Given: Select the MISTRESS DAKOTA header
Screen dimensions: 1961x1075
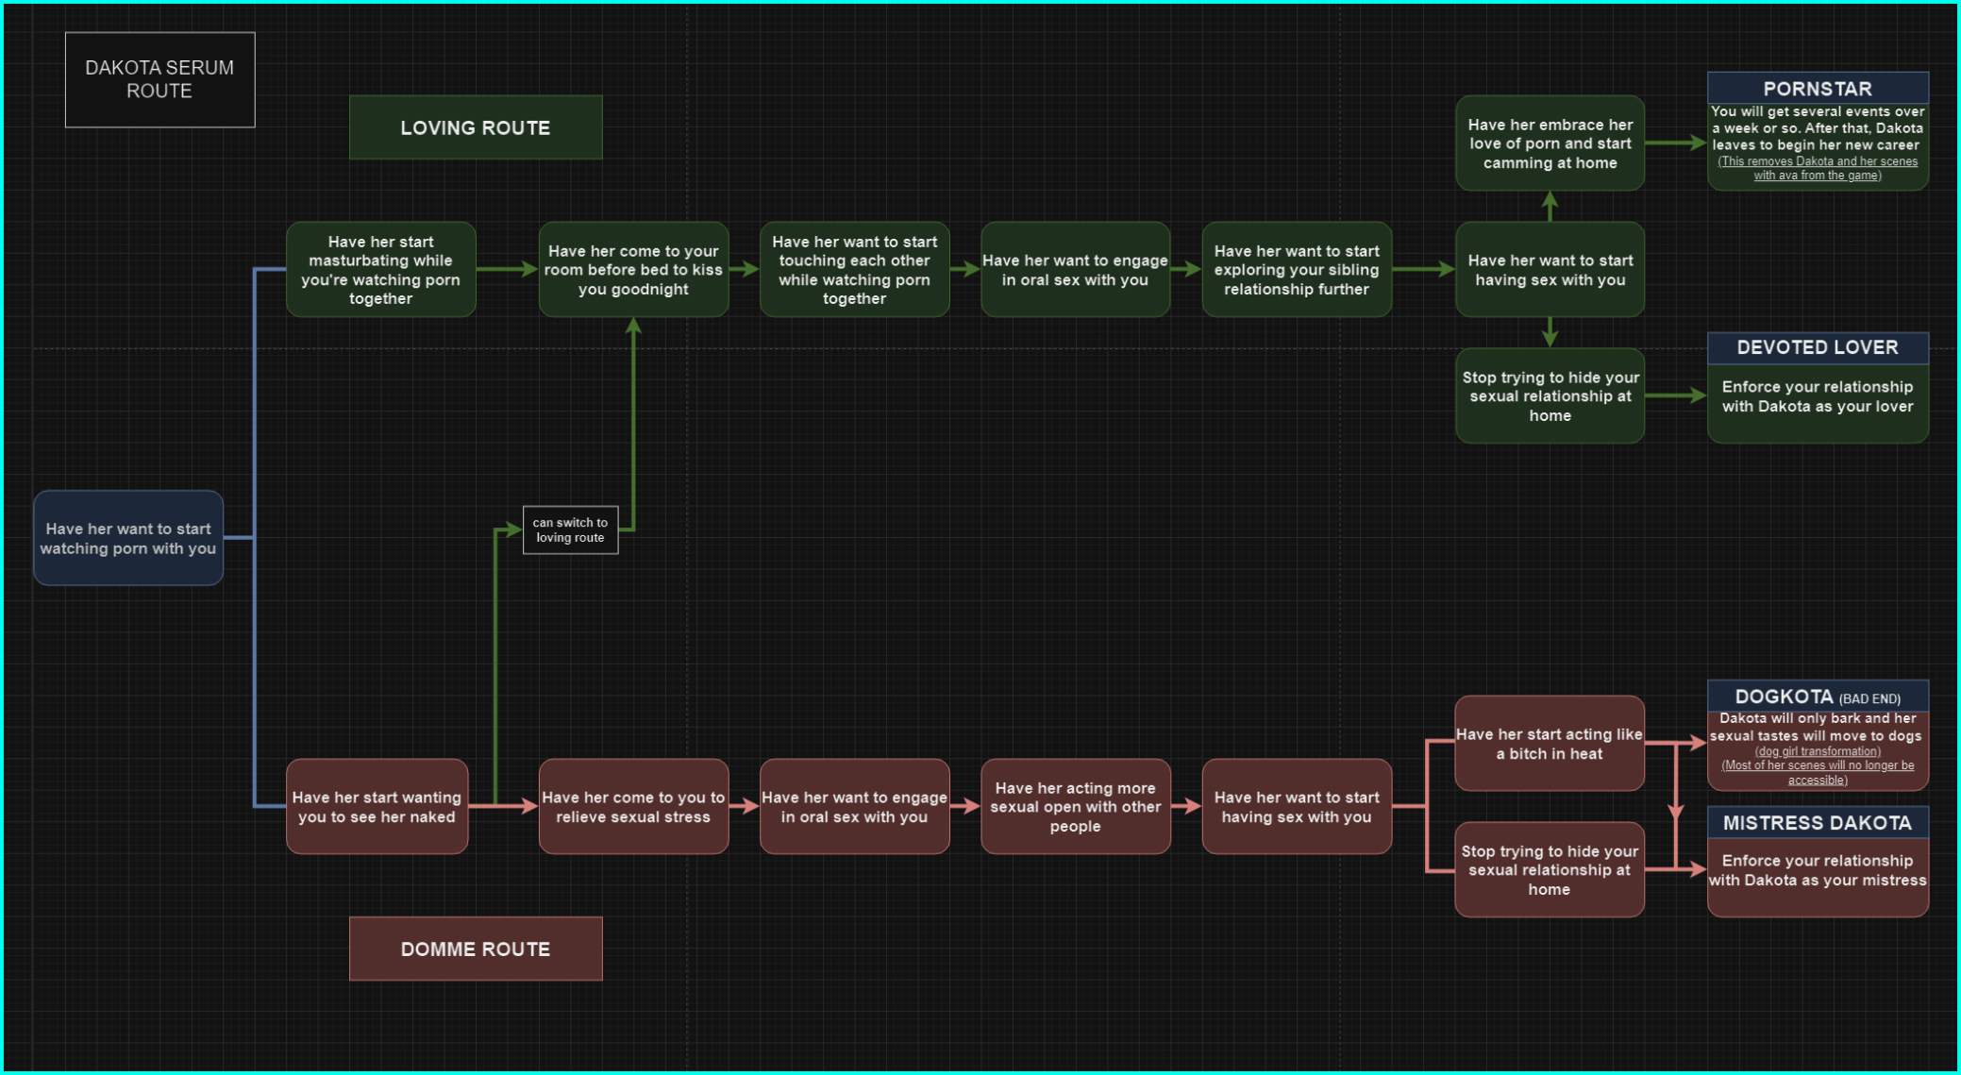Looking at the screenshot, I should pyautogui.click(x=1817, y=823).
